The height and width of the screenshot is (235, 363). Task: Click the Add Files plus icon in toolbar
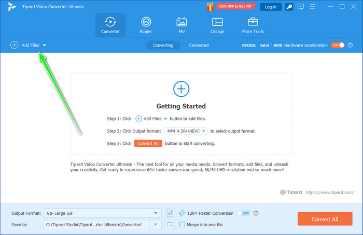coord(15,45)
